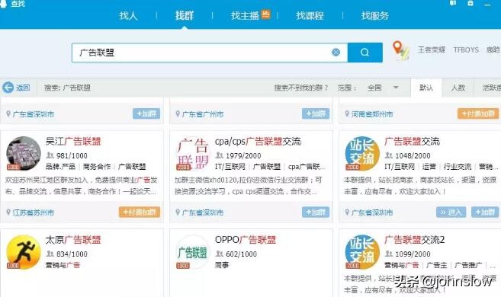Viewport: 501px width, 297px height.
Task: Click the 同事 tag on OPPO广告联盟
Action: 222,265
